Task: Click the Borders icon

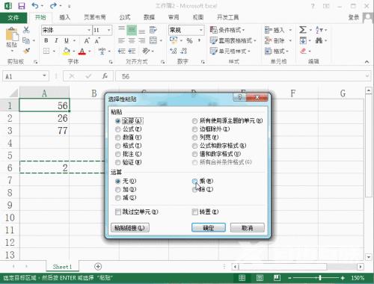Action: (46, 51)
